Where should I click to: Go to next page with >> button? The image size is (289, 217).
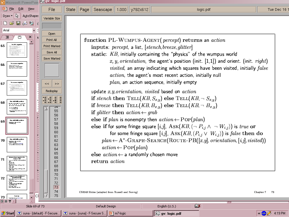[x=57, y=84]
